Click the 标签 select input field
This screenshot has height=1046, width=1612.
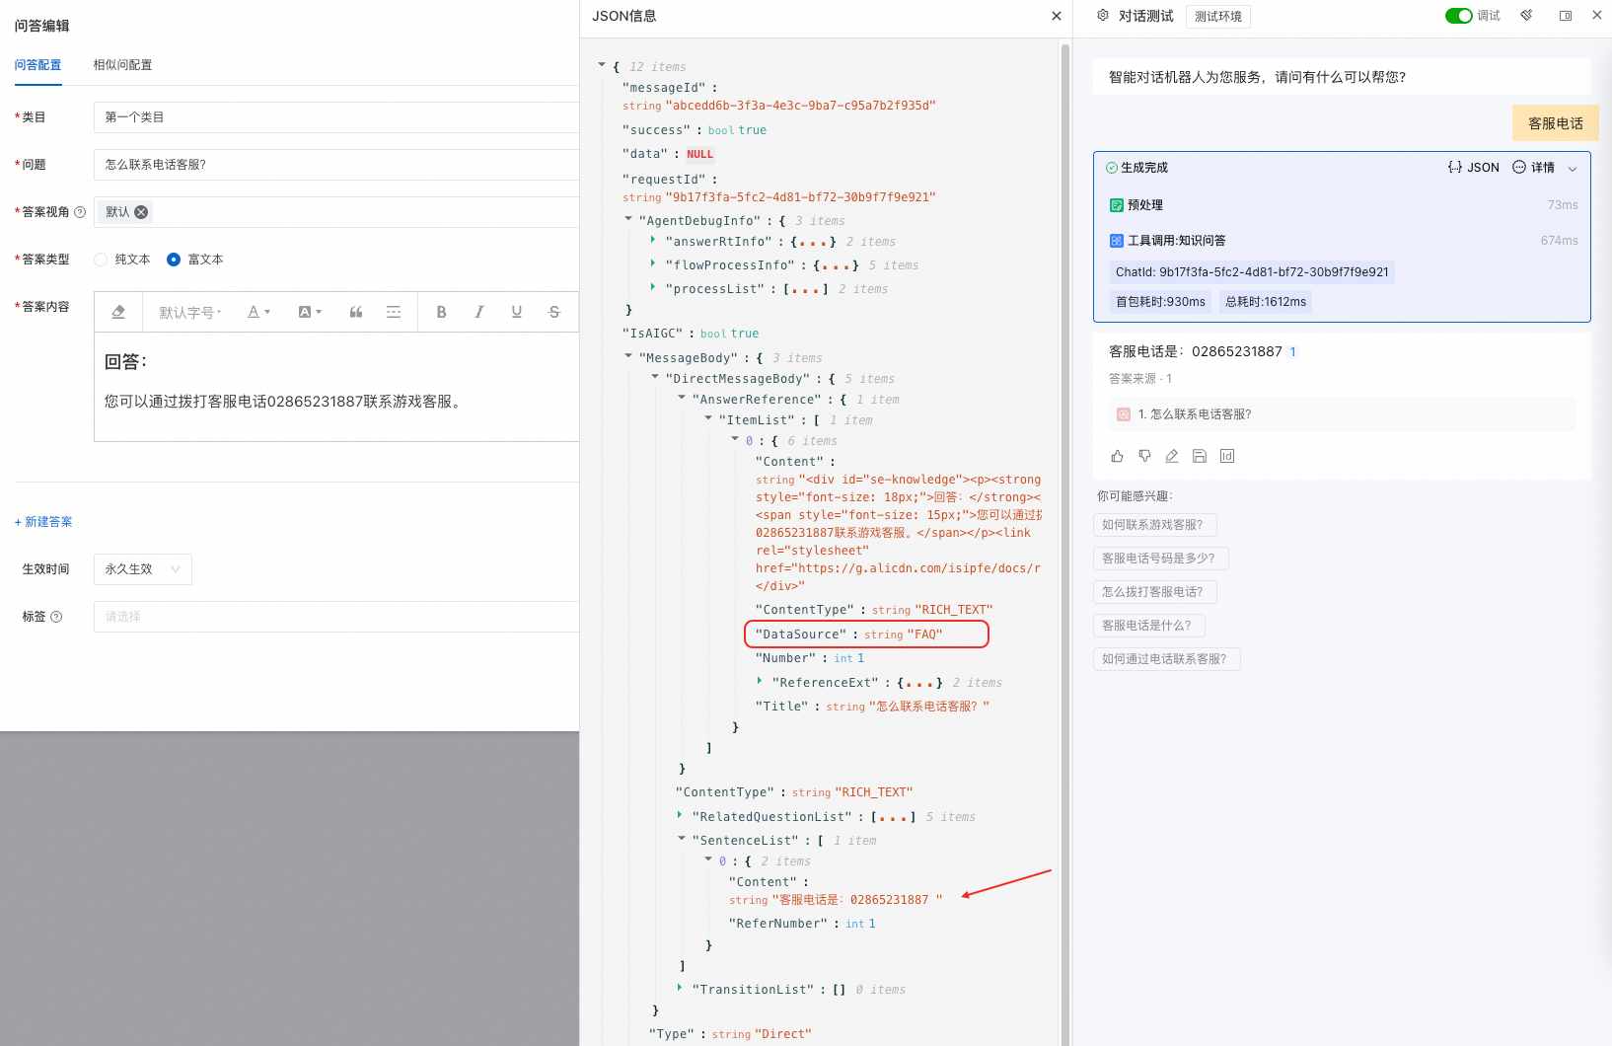click(336, 617)
